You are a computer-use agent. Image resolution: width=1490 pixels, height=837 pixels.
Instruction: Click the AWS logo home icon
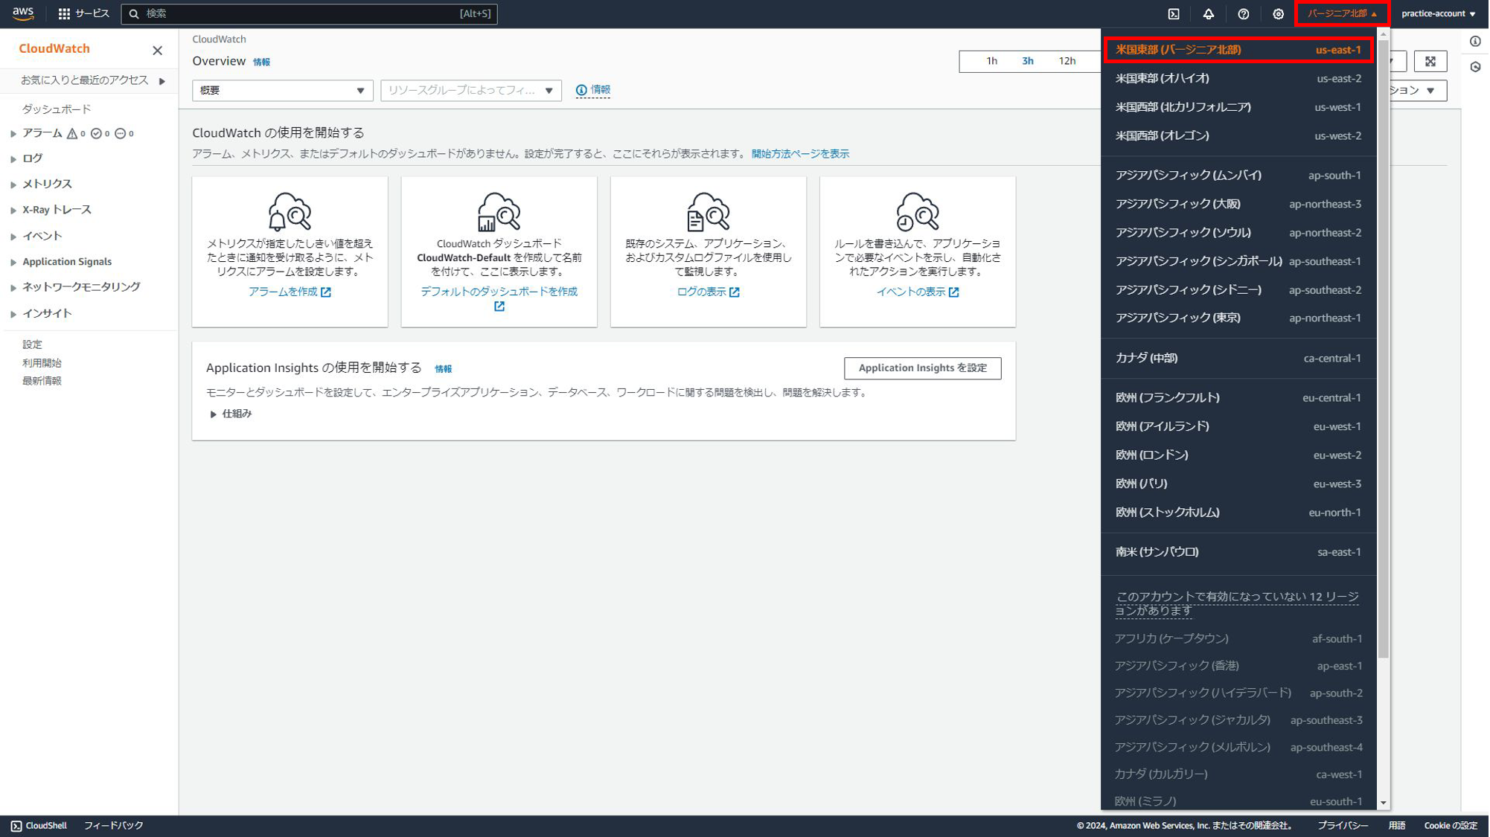pos(23,13)
